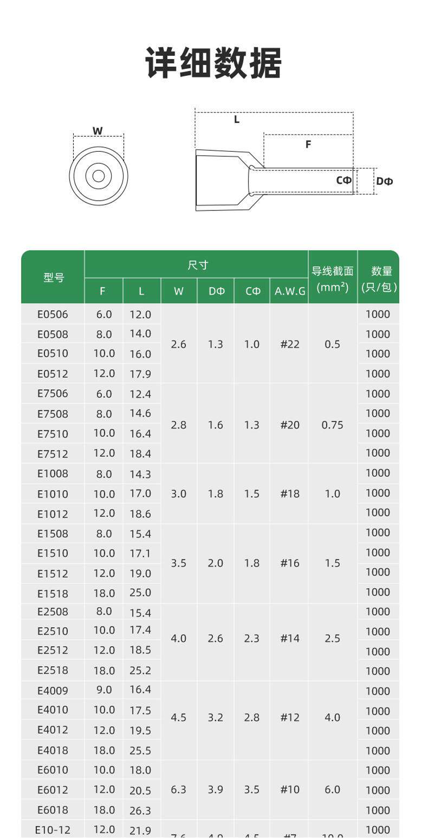Select the E7510 model row label
The height and width of the screenshot is (838, 428).
[53, 434]
